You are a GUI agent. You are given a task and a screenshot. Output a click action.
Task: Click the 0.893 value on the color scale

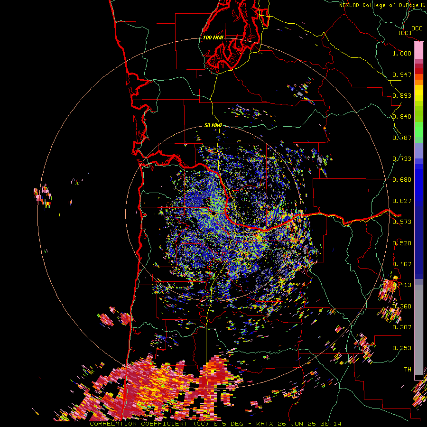point(402,95)
